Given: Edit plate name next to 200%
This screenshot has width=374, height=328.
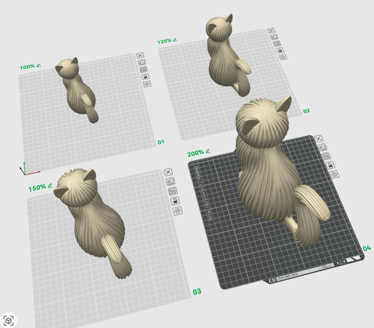Looking at the screenshot, I should pos(208,151).
